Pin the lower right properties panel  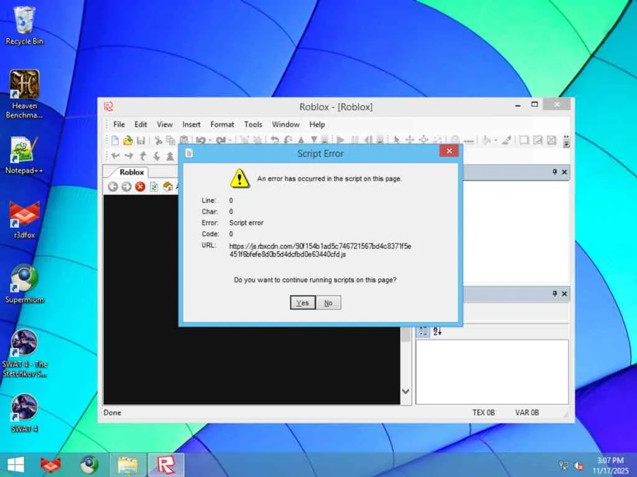coord(554,293)
